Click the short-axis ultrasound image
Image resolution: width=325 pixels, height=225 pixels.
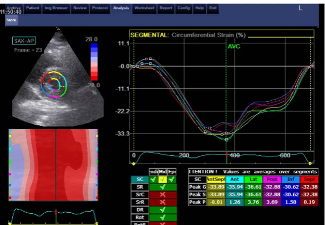pyautogui.click(x=58, y=77)
